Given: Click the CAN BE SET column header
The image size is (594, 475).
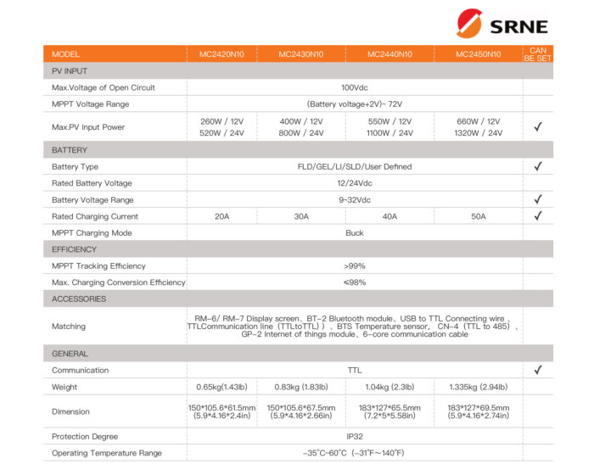Looking at the screenshot, I should tap(538, 54).
